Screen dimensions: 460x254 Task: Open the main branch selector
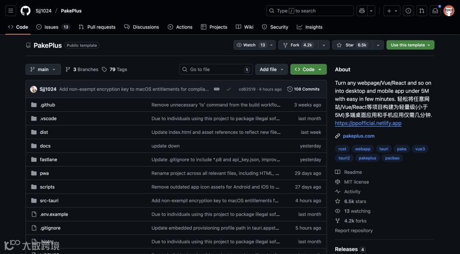43,69
